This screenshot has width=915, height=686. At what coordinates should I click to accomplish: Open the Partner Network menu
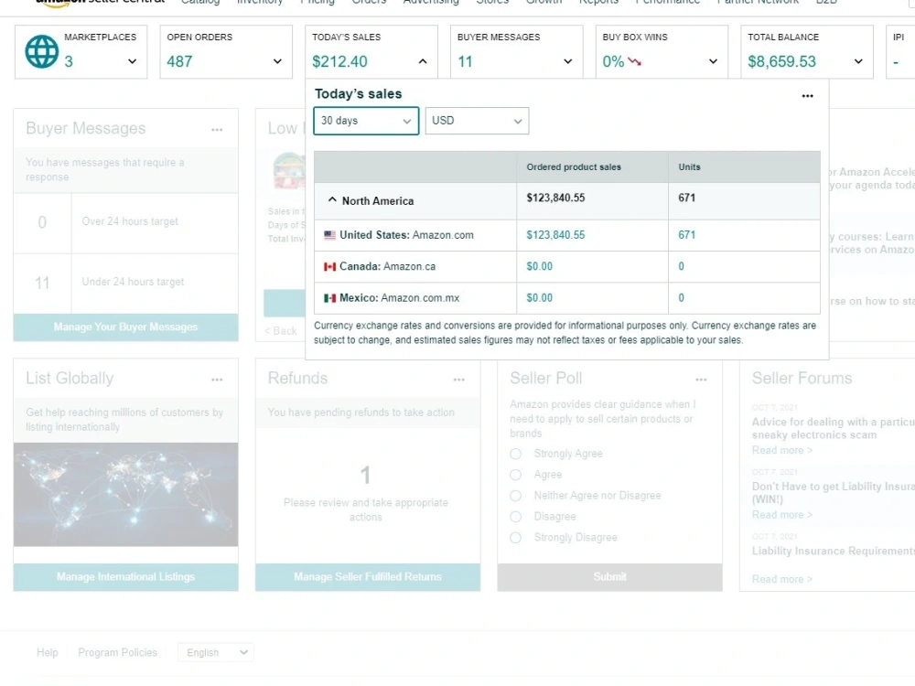758,2
